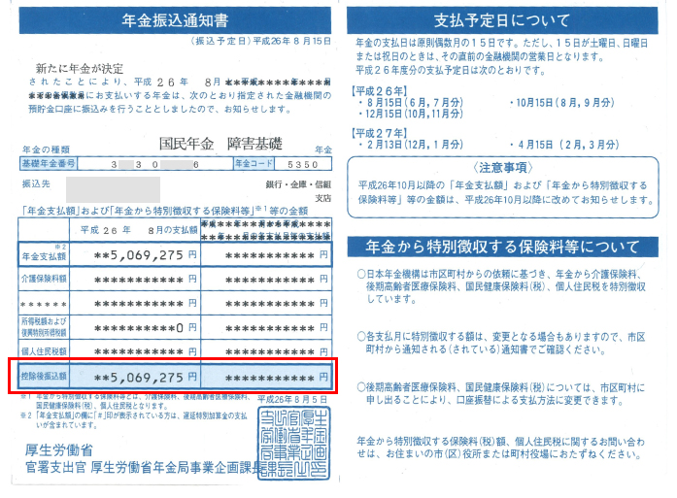Image resolution: width=677 pixels, height=498 pixels.
Task: Select the header 支払予定日について
Action: (502, 20)
